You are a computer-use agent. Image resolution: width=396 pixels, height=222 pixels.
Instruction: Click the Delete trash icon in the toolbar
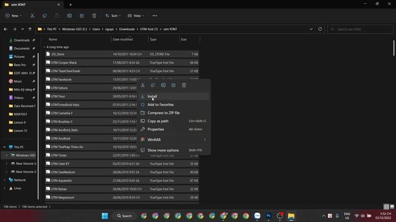pos(94,16)
